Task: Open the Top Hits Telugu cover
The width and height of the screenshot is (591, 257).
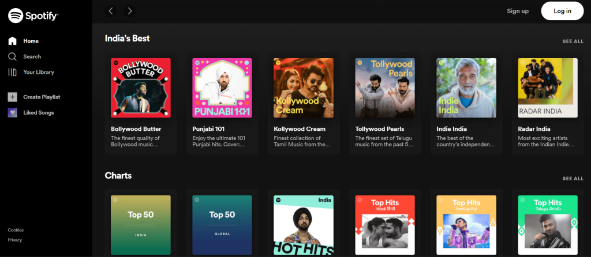Action: 548,225
